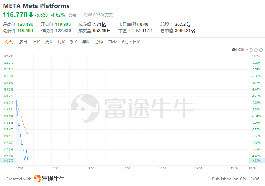This screenshot has width=265, height=186.
Task: Click the META Meta Platforms title
Action: 36,6
